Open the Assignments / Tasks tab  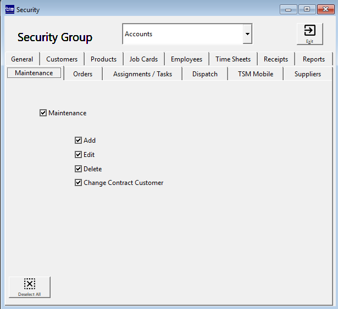click(x=142, y=74)
